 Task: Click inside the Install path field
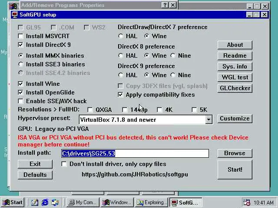point(135,153)
